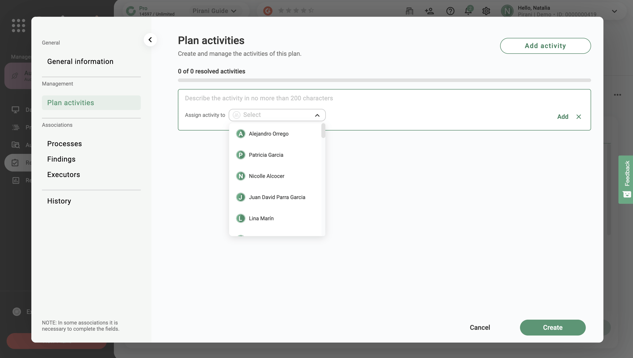Click the Create button
This screenshot has width=633, height=358.
point(552,327)
